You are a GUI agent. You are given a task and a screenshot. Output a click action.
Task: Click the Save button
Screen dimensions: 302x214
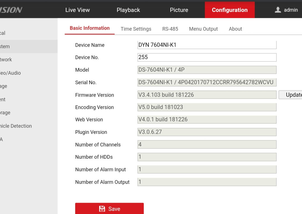coord(109,208)
